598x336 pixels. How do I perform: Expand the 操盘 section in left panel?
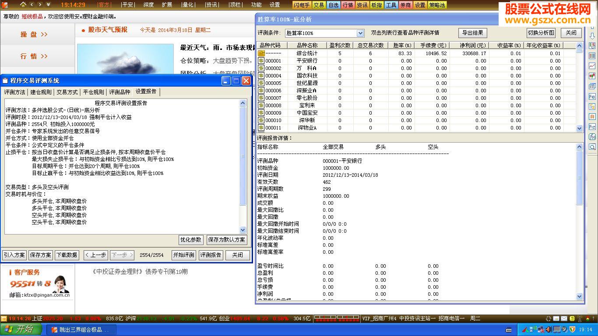coord(34,34)
